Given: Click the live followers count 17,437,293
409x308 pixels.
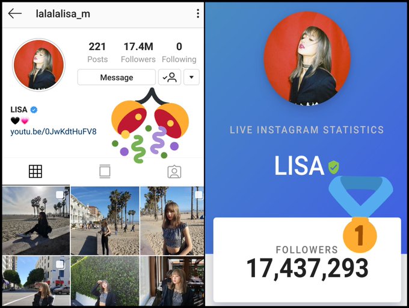Looking at the screenshot, I should coord(307,268).
